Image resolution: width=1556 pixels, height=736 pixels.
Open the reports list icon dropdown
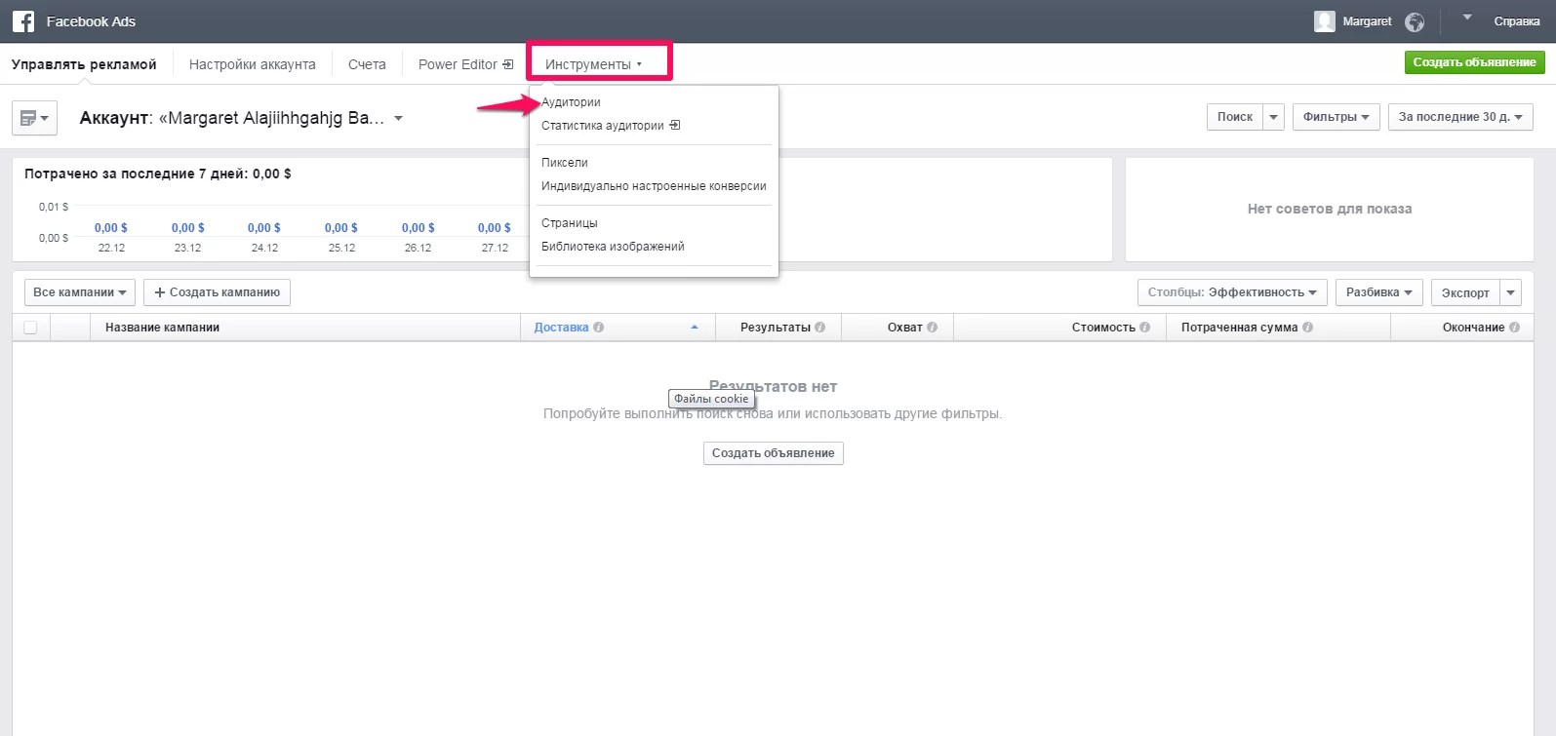[x=34, y=118]
